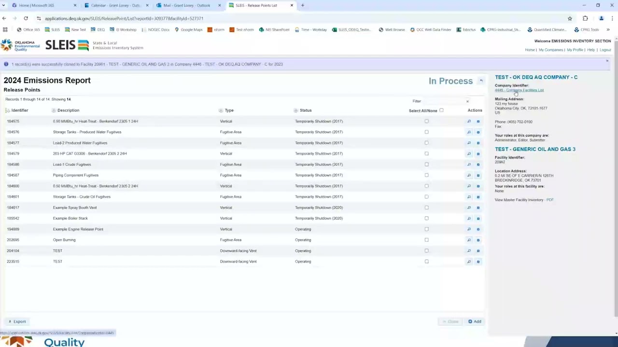Open the tab search dropdown arrow in Chrome
This screenshot has height=347, width=618.
click(4, 5)
